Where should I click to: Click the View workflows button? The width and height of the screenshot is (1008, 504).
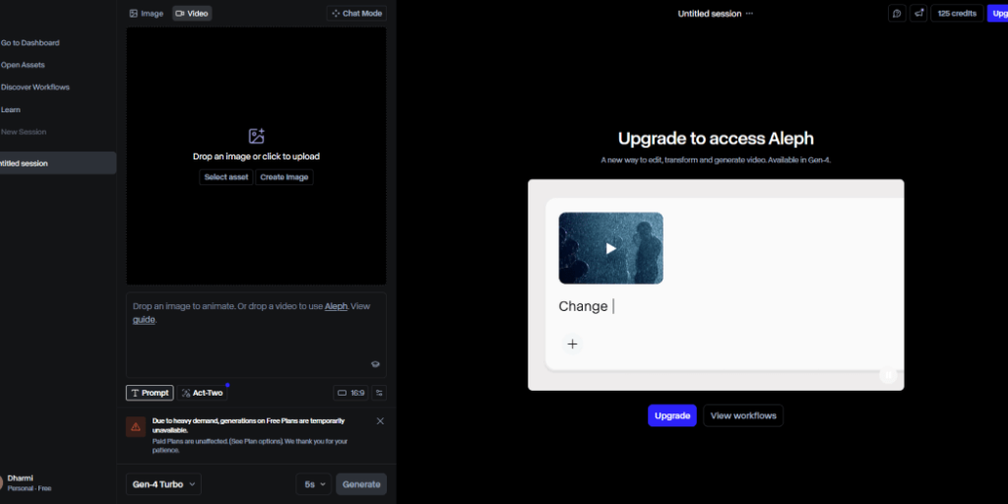tap(743, 415)
